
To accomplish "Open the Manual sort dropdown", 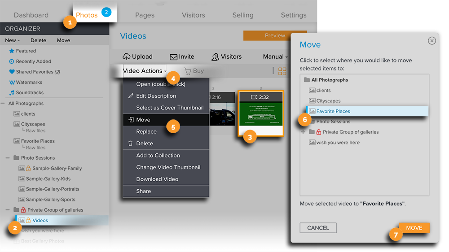I will [x=275, y=56].
